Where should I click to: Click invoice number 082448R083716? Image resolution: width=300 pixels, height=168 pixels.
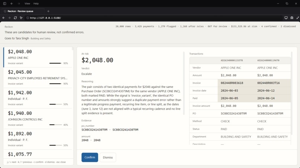(268, 83)
